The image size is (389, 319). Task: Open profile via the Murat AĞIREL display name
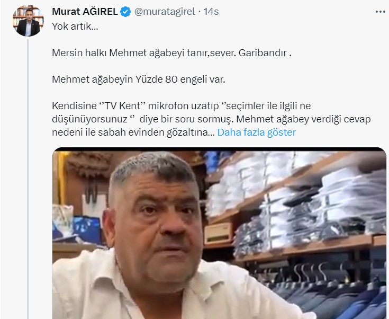[x=85, y=12]
